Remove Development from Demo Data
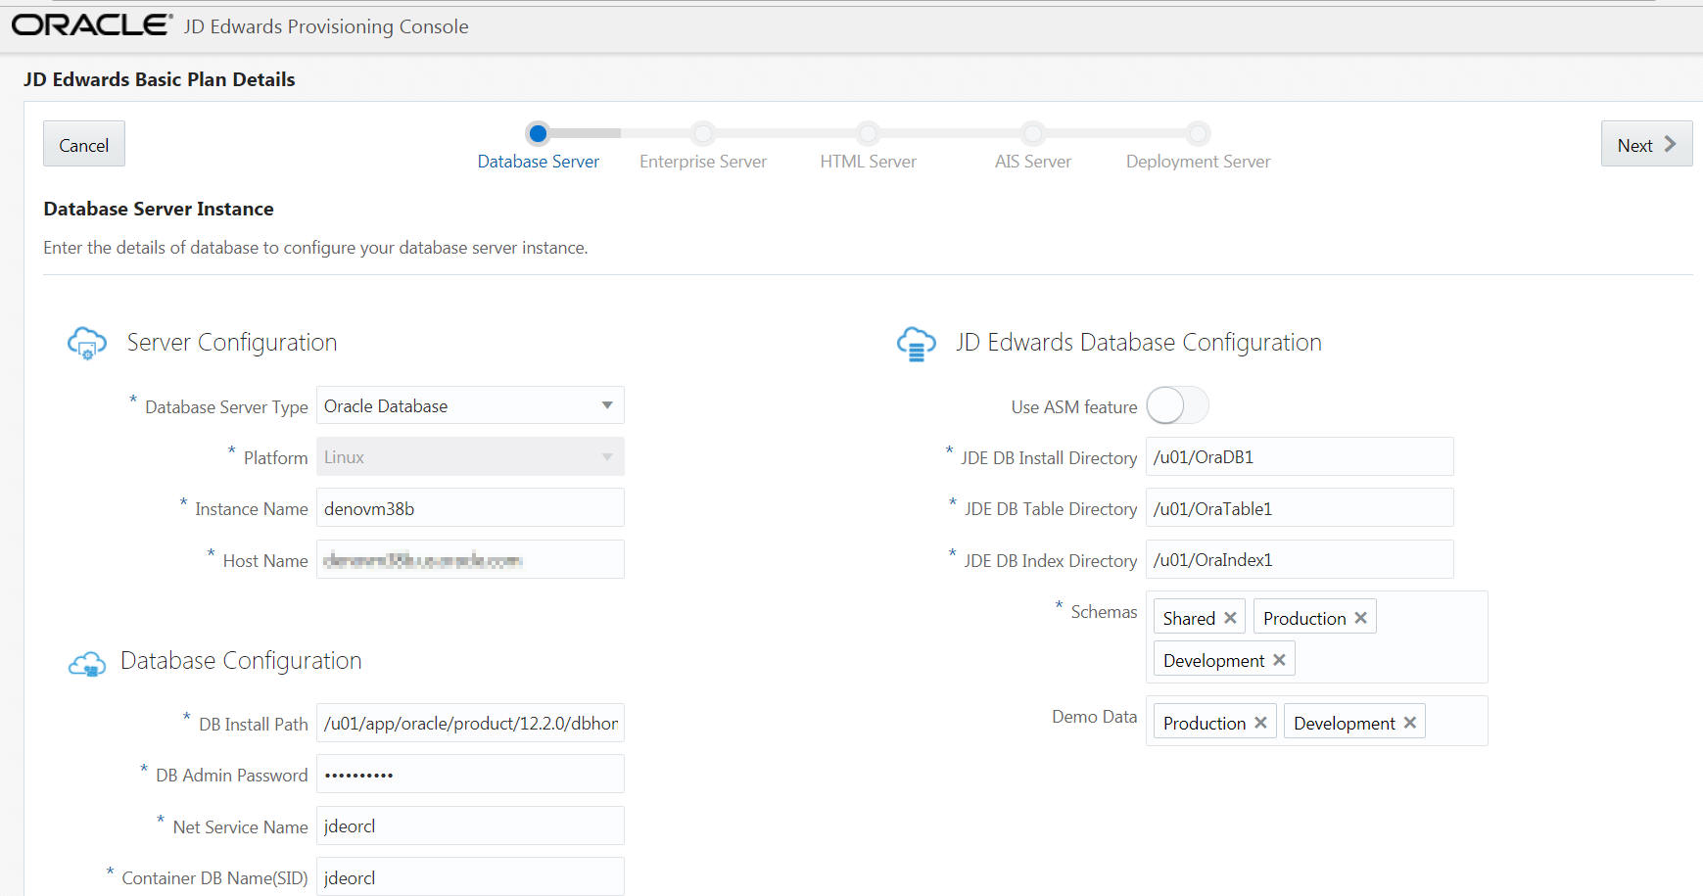1703x896 pixels. point(1410,722)
